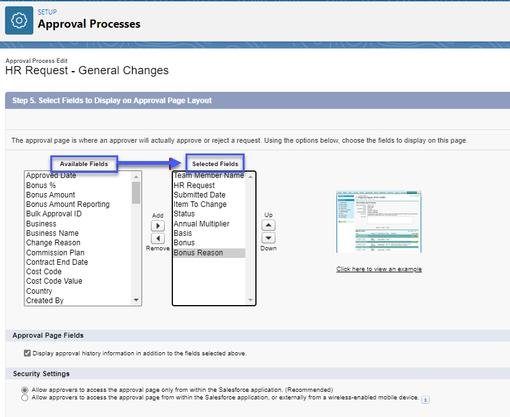Click the Setup gear icon
Screen dimensions: 510x417
point(19,20)
